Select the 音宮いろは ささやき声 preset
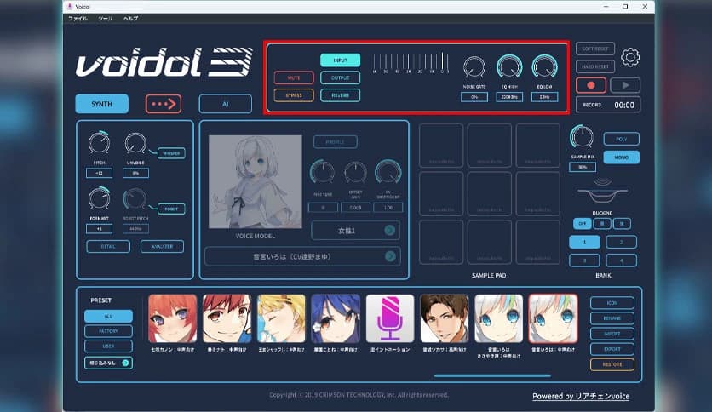Image resolution: width=712 pixels, height=412 pixels. 498,318
